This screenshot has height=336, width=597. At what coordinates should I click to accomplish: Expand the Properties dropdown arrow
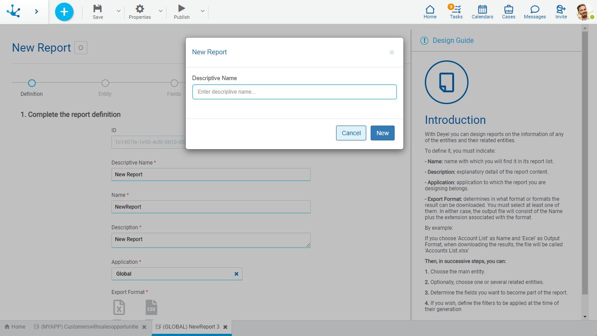point(160,11)
